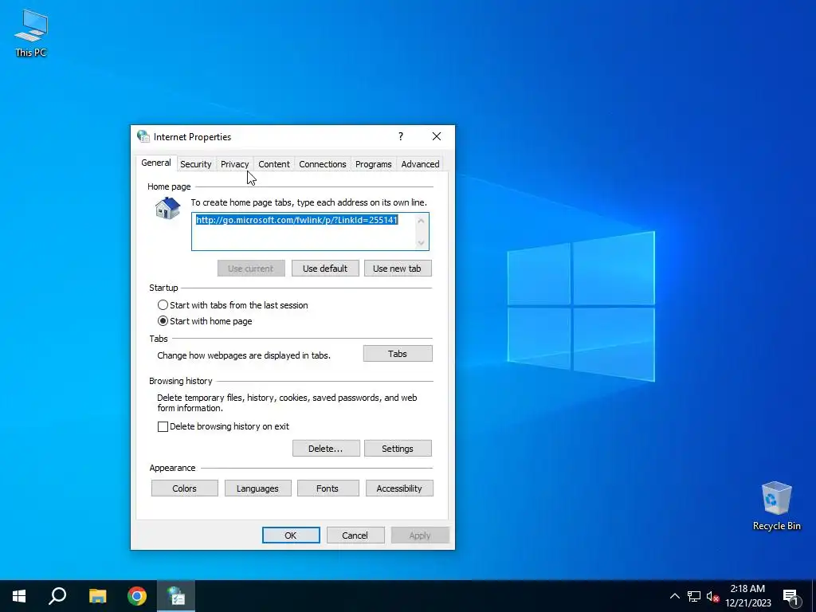816x612 pixels.
Task: Click the Delete... browsing history button
Action: (326, 448)
